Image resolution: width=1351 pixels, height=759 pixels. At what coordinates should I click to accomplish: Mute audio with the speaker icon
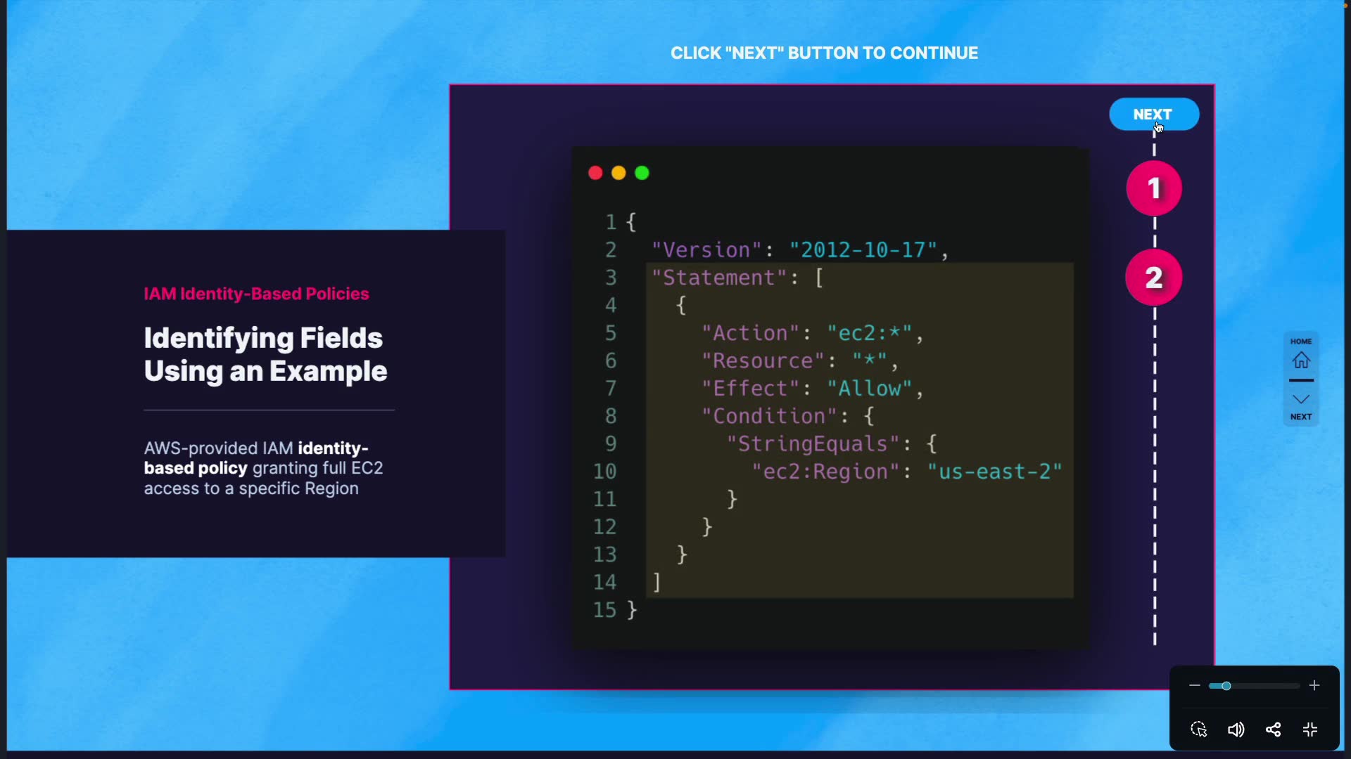coord(1236,729)
